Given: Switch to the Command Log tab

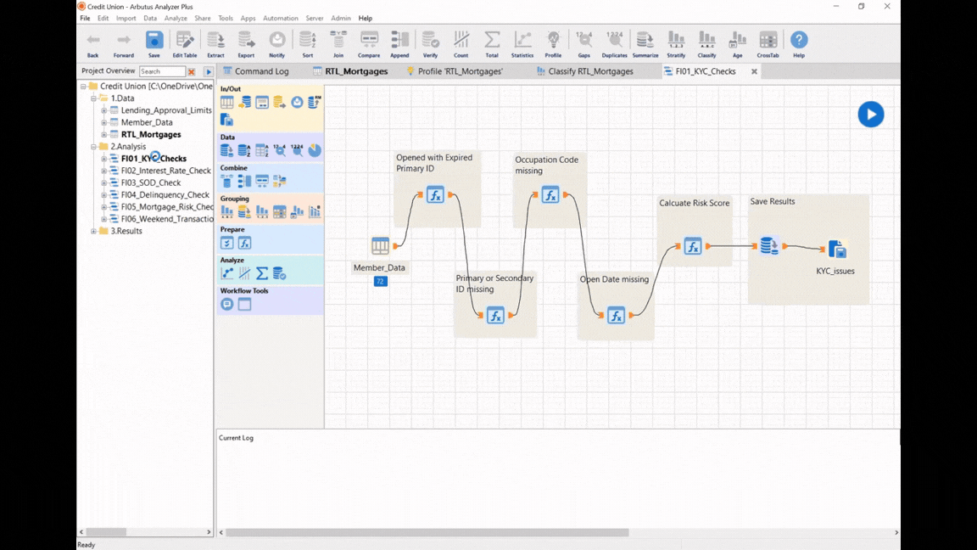Looking at the screenshot, I should 260,71.
